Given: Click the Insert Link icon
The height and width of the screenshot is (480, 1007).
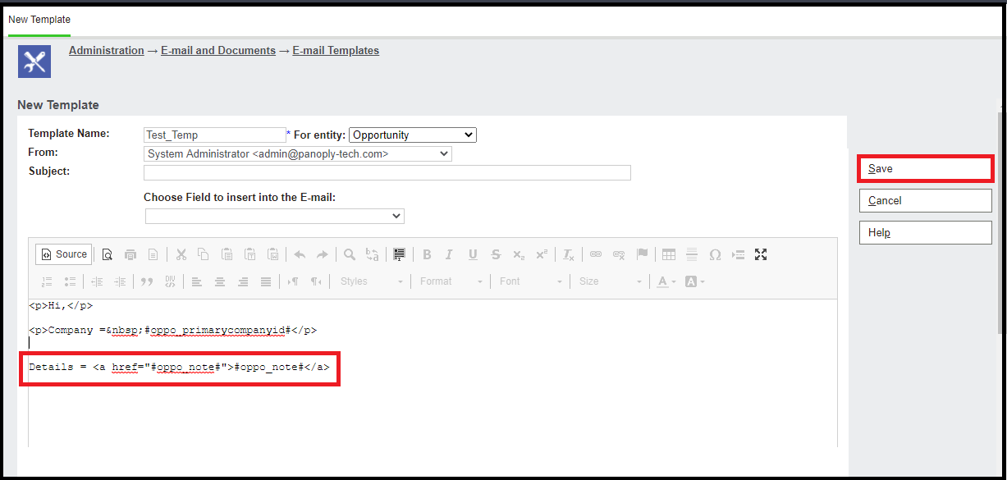Looking at the screenshot, I should (596, 254).
